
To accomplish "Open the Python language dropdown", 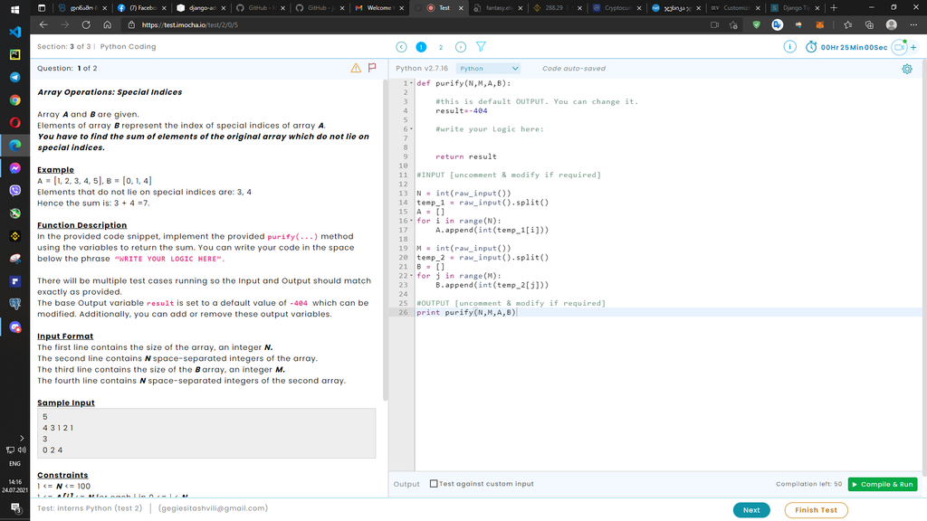I will point(489,68).
